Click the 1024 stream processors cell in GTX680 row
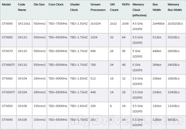186x130 pixels. click(99, 40)
